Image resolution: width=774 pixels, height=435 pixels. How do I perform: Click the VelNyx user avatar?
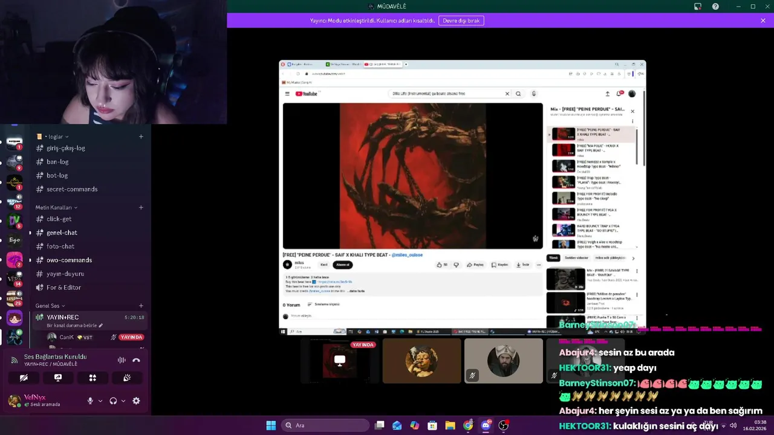coord(14,401)
